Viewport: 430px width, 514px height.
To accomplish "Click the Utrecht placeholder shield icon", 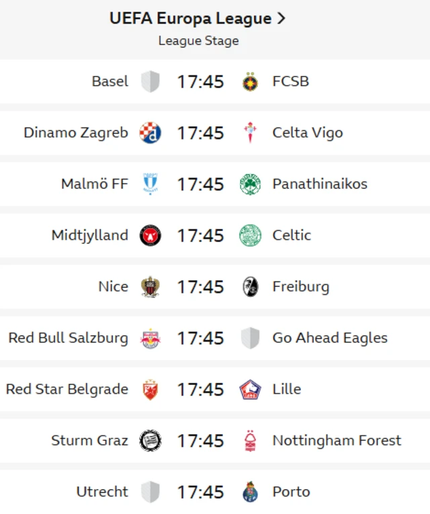I will tap(150, 492).
